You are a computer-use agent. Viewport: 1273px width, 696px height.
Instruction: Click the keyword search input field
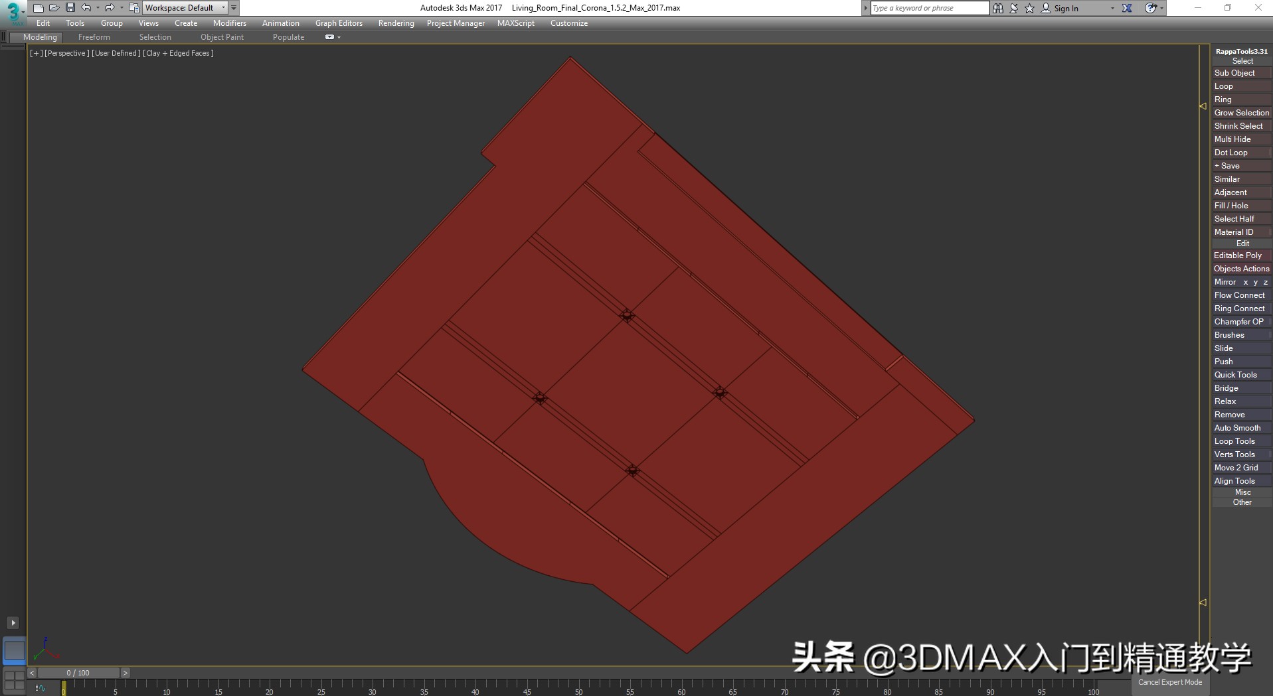930,8
